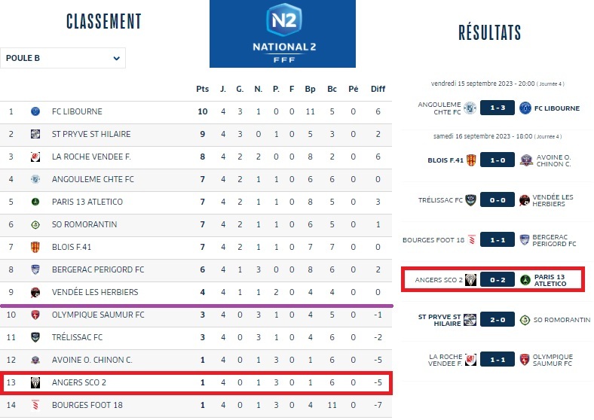Viewport: 594px width, 420px height.
Task: Click Blois F.41 crest in standings
Action: coord(35,247)
